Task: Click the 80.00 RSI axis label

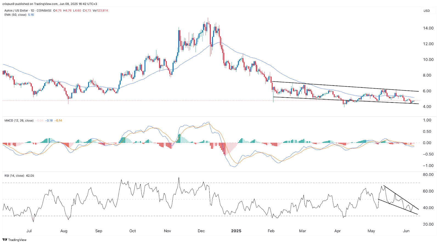Action: point(428,175)
